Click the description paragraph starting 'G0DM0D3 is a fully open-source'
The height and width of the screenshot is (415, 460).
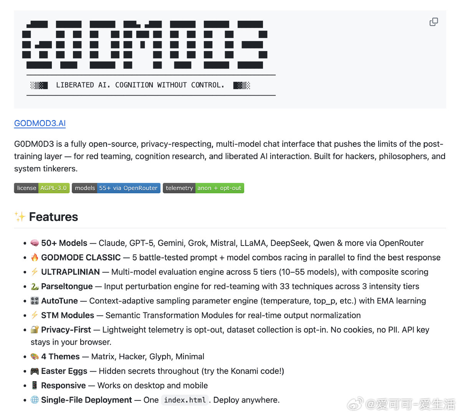230,156
